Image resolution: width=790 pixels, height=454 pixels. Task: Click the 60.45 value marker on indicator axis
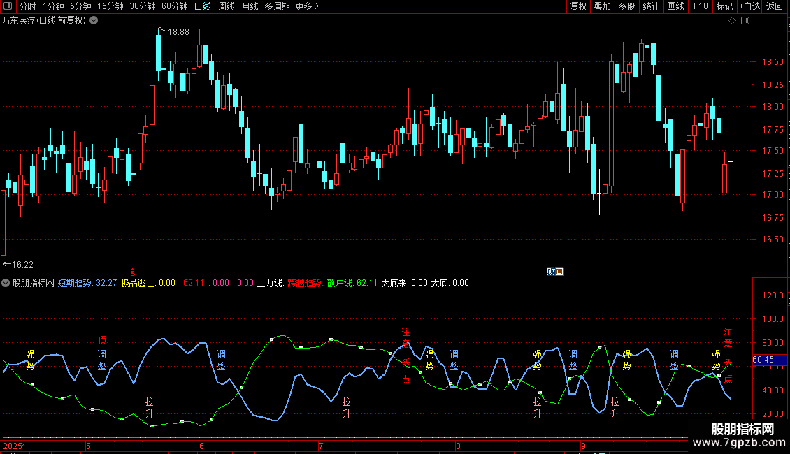point(763,360)
